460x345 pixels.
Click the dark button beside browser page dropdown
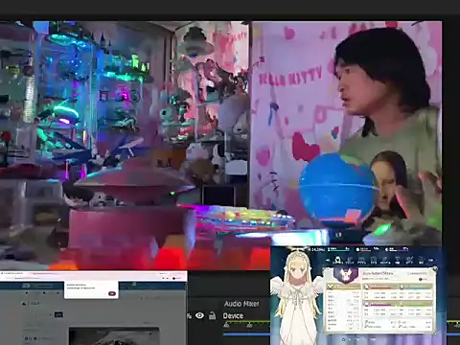(x=58, y=314)
